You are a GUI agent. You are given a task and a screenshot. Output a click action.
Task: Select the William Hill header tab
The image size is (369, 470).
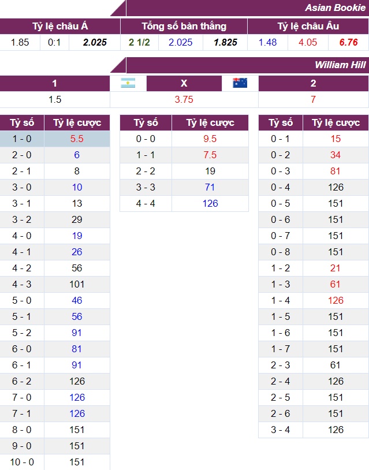(340, 65)
